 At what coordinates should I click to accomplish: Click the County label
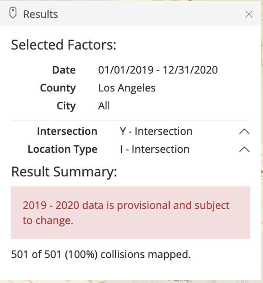pos(58,88)
